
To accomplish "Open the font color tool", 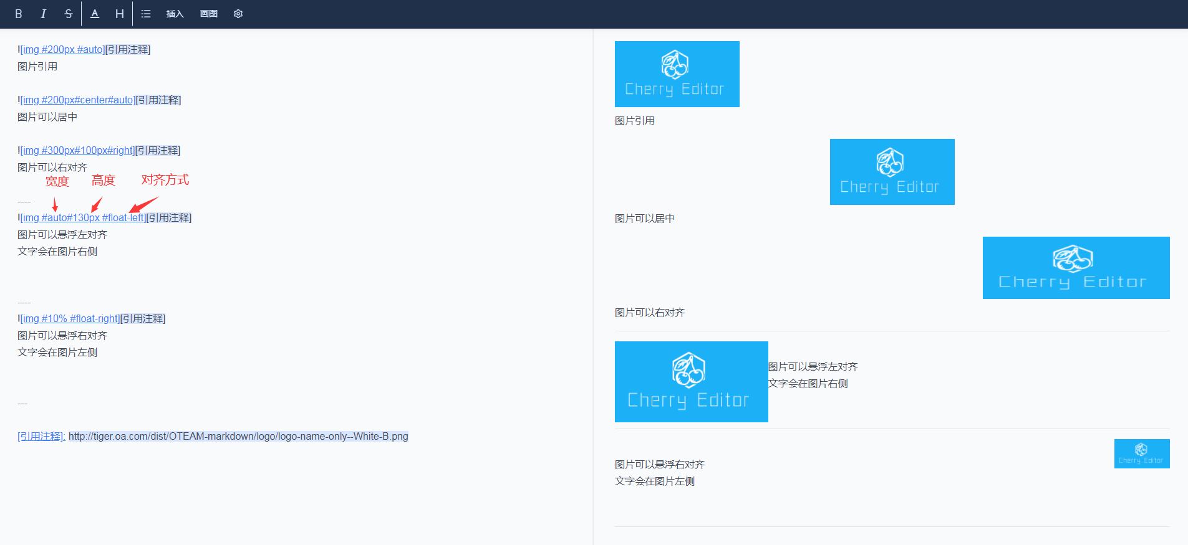I will (95, 14).
